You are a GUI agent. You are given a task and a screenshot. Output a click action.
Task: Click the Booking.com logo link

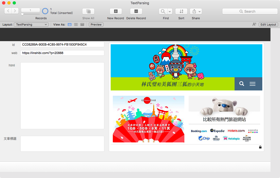pyautogui.click(x=199, y=131)
